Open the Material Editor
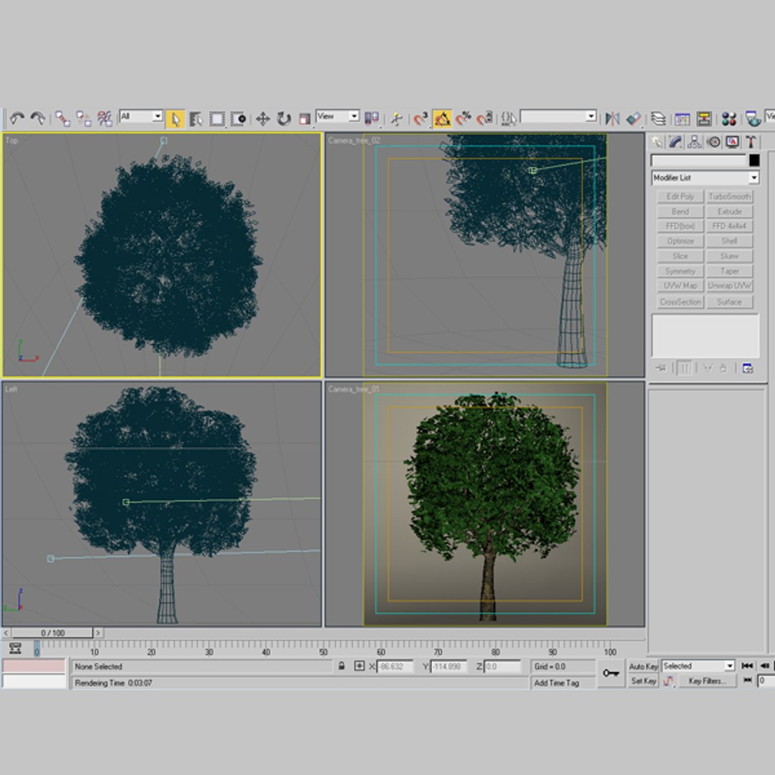This screenshot has width=775, height=775. (x=728, y=118)
